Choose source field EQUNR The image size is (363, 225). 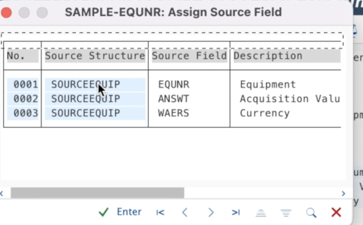[173, 84]
